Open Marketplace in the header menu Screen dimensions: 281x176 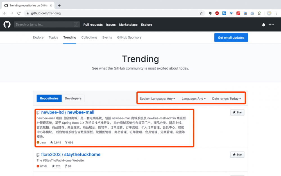tap(128, 24)
